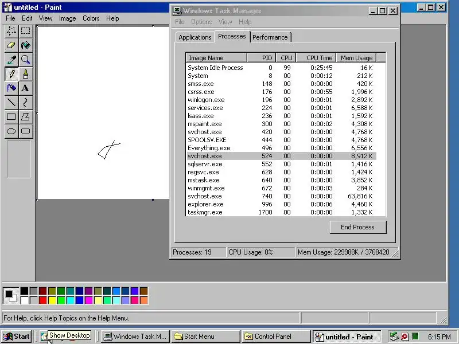This screenshot has width=459, height=344.
Task: Switch to Control Panel taskbar button
Action: (276, 337)
